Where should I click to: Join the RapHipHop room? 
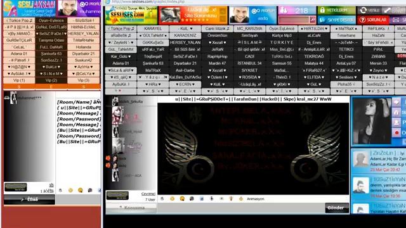tap(217, 56)
